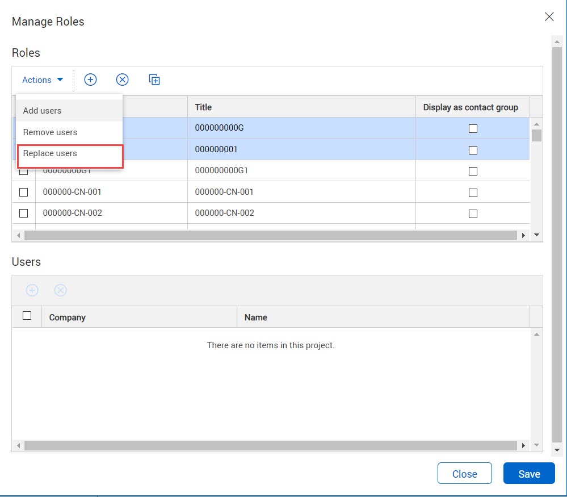Close the Manage Roles dialog with X
Screen dimensions: 567x497
tap(549, 17)
